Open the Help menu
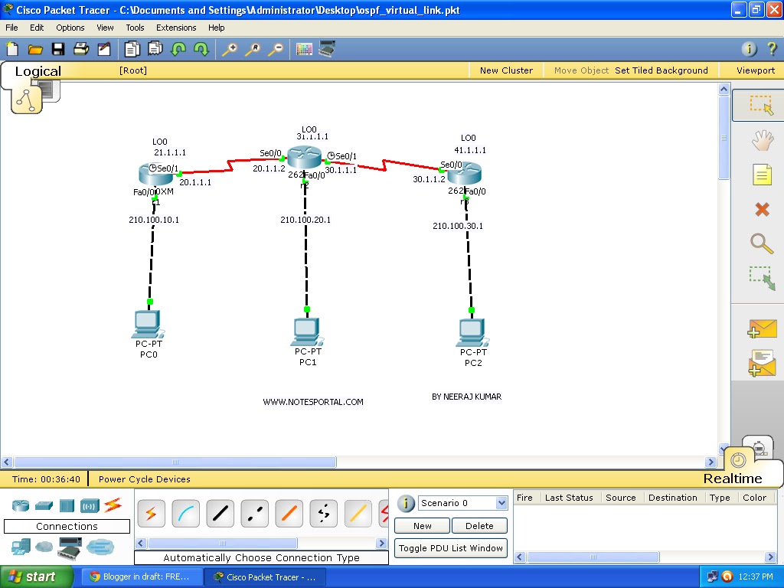The height and width of the screenshot is (588, 784). point(216,28)
